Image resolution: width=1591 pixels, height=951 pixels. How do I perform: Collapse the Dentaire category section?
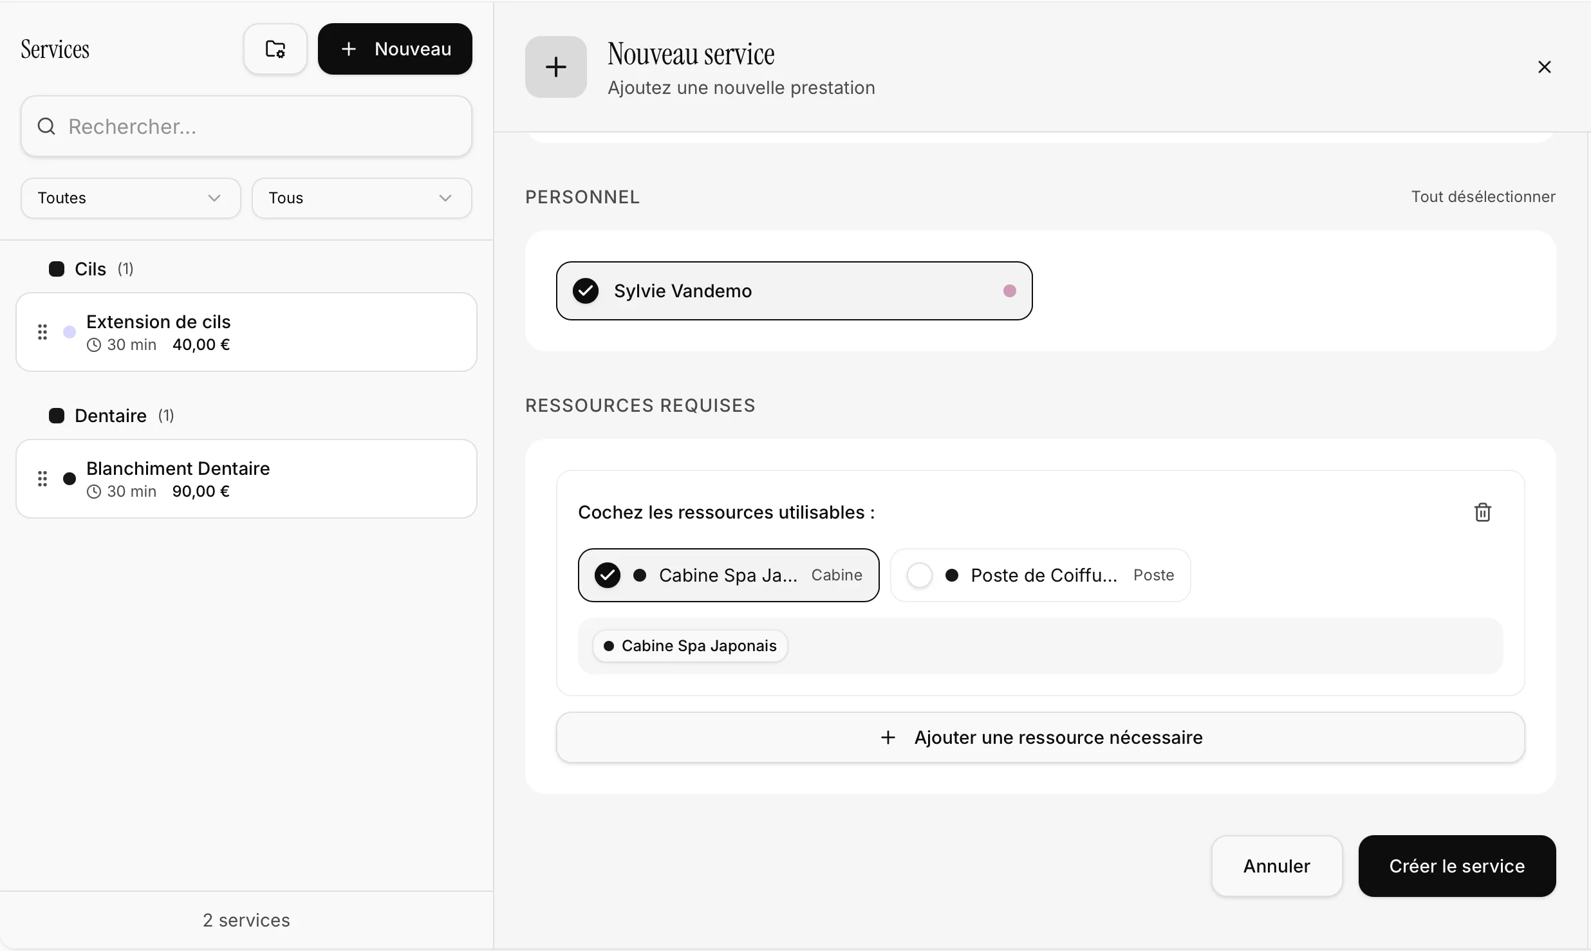click(x=111, y=416)
